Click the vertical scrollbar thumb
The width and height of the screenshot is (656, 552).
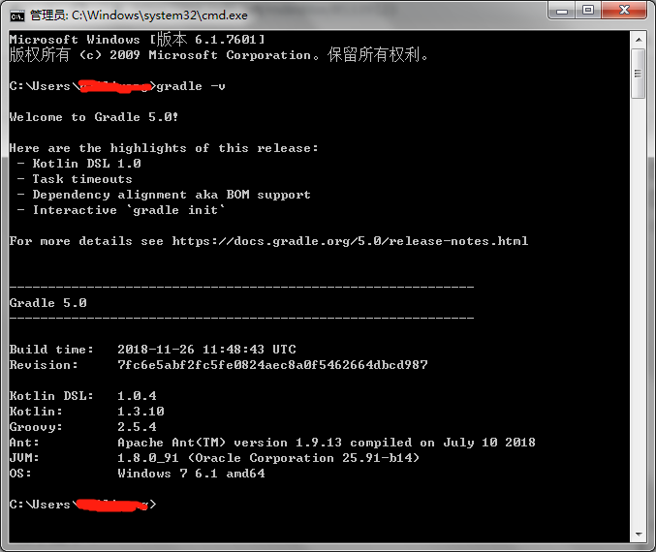(639, 74)
